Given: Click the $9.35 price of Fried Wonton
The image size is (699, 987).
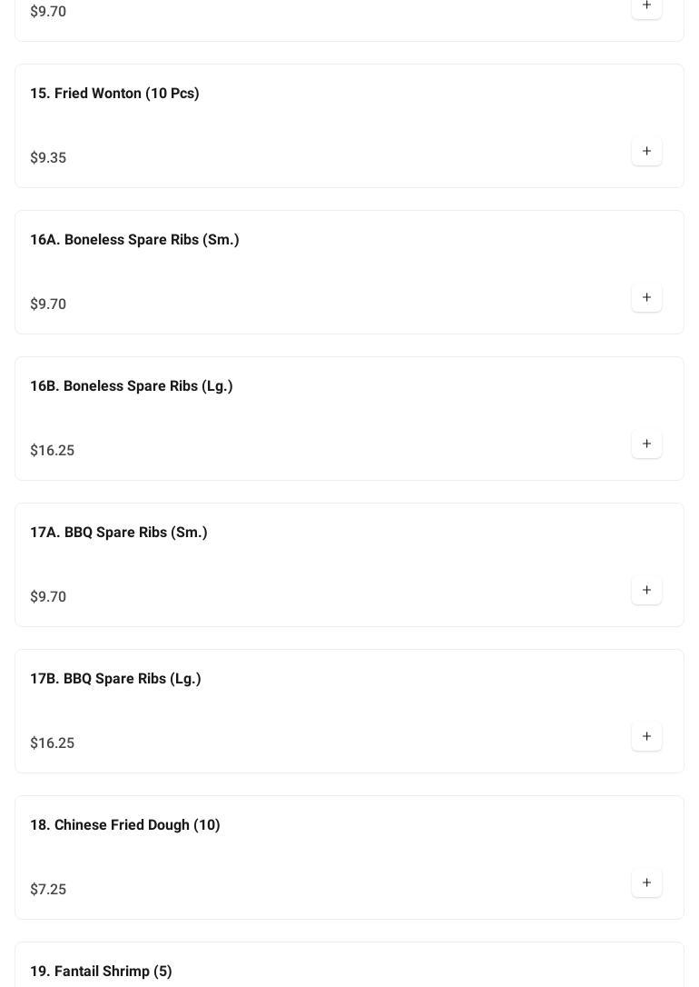Looking at the screenshot, I should click(x=48, y=158).
